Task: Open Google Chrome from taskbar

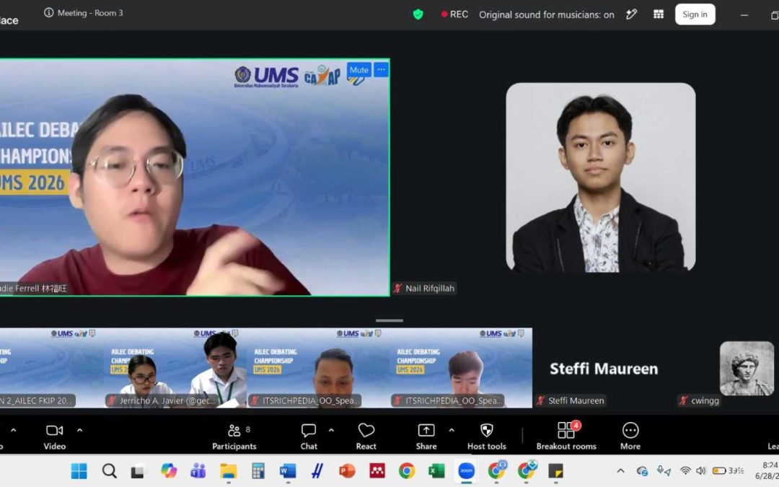Action: click(x=407, y=470)
